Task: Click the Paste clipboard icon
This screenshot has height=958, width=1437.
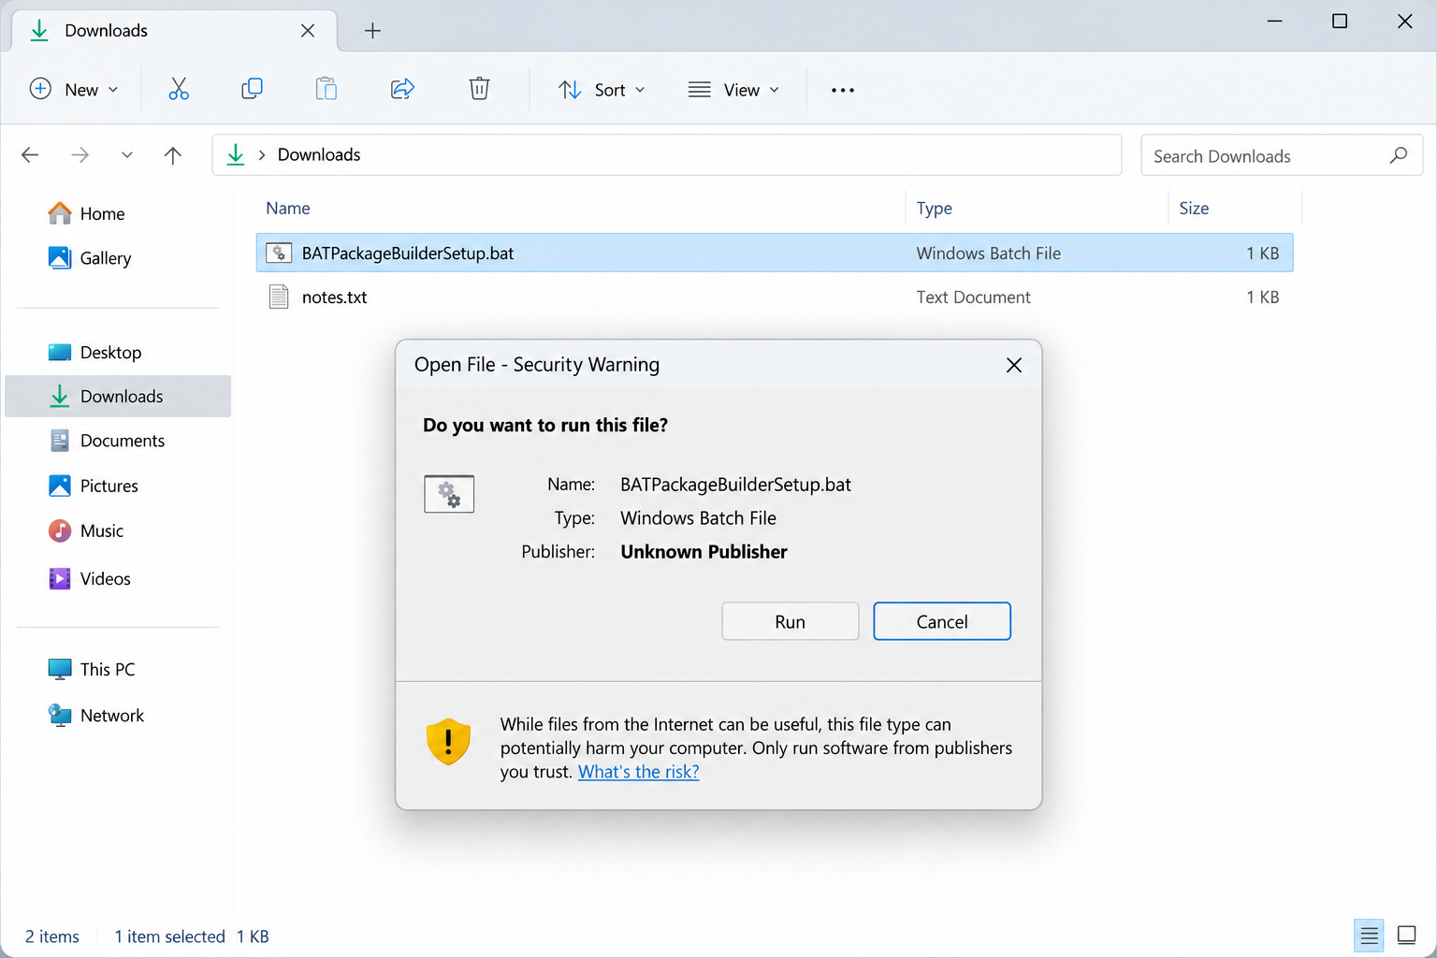Action: [326, 89]
